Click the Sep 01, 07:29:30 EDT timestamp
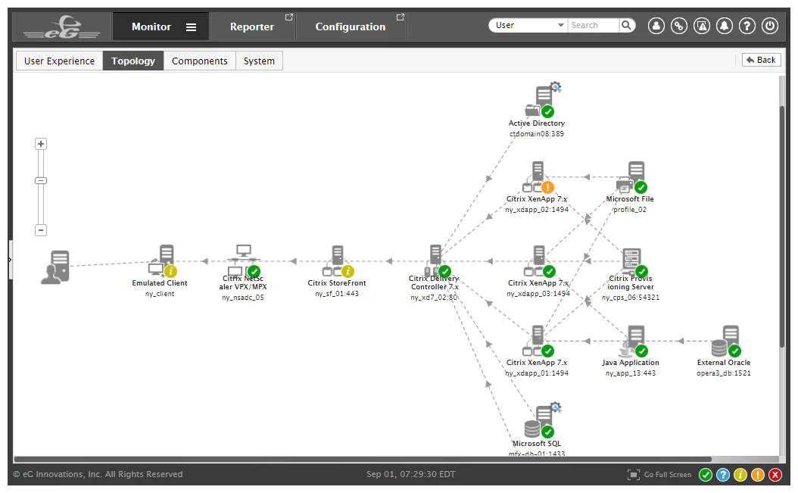The height and width of the screenshot is (493, 798). click(x=410, y=474)
